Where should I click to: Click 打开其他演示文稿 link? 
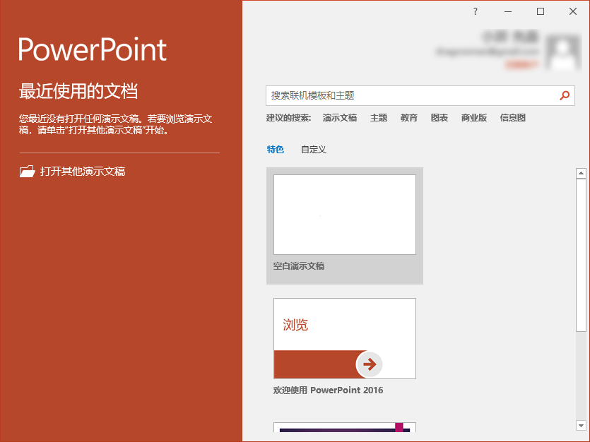(x=83, y=172)
